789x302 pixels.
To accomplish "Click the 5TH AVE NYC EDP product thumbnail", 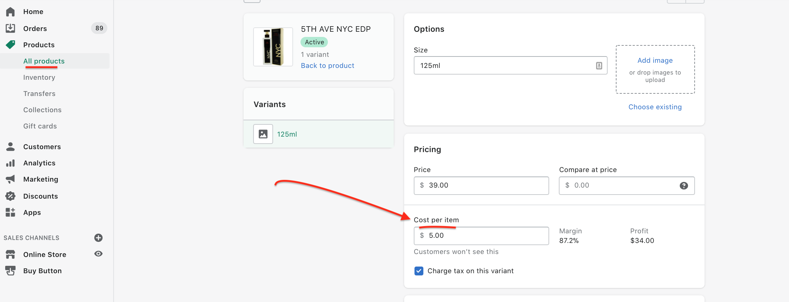I will pyautogui.click(x=273, y=47).
